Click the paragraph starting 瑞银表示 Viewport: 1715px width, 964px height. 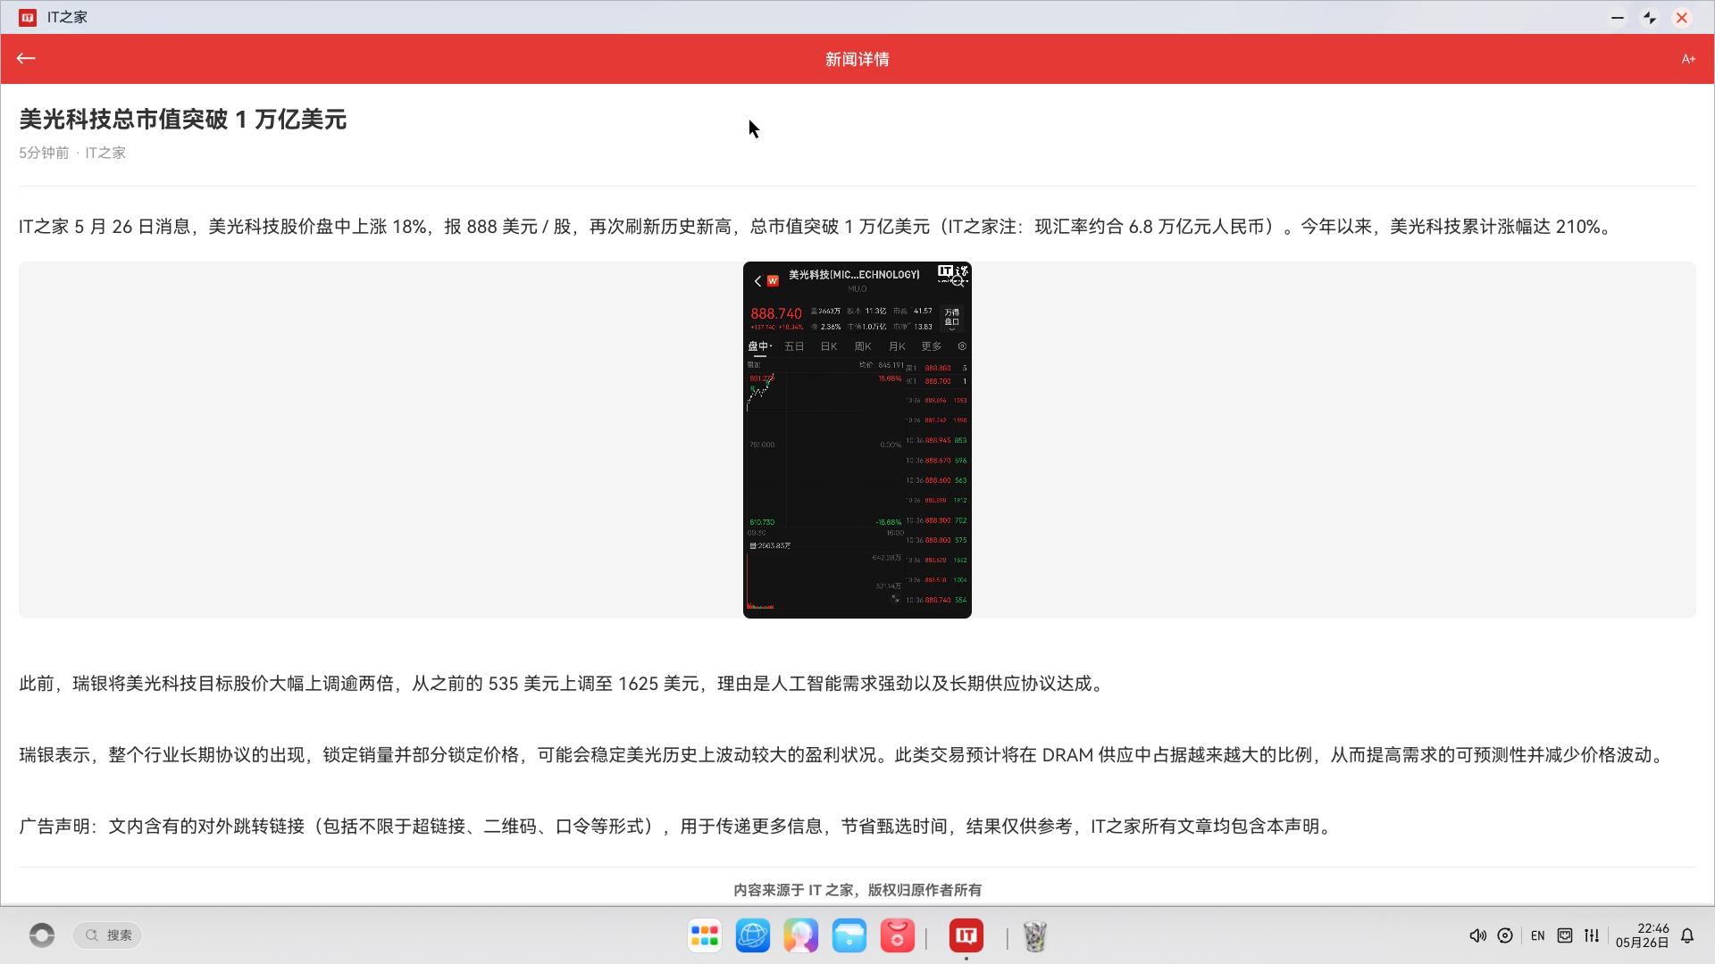[844, 755]
